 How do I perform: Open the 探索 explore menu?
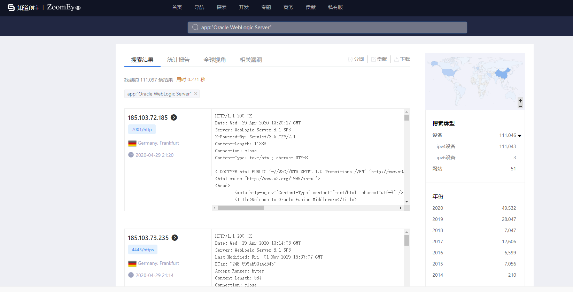(x=222, y=7)
